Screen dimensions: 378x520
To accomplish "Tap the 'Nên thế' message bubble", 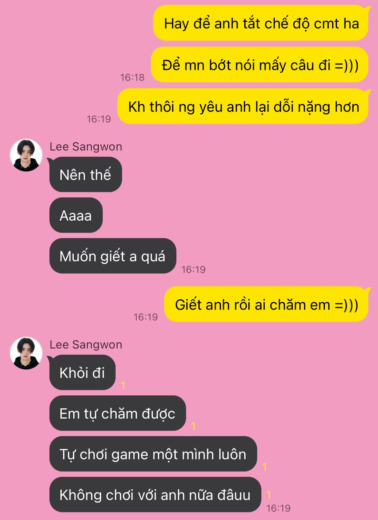I will (x=86, y=174).
